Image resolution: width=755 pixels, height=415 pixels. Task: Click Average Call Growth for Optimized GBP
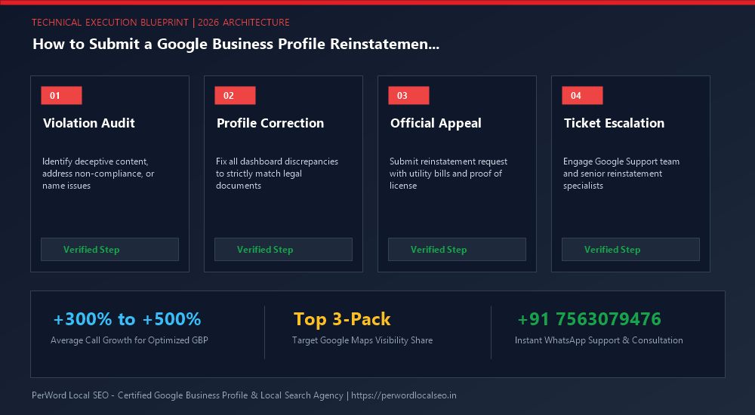click(x=130, y=340)
